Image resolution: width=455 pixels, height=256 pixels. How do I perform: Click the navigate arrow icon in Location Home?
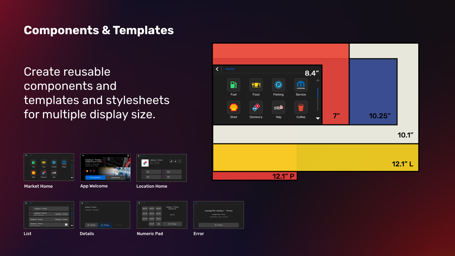click(x=175, y=161)
